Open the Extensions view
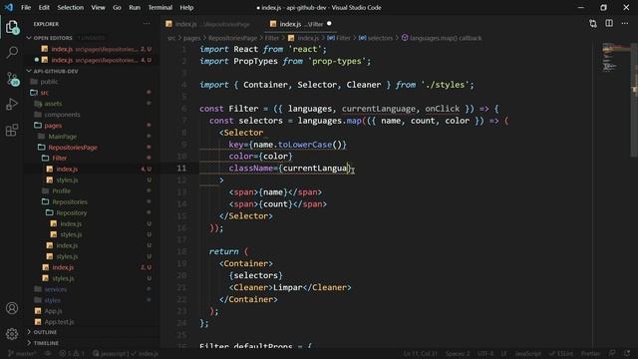This screenshot has height=359, width=638. (12, 131)
